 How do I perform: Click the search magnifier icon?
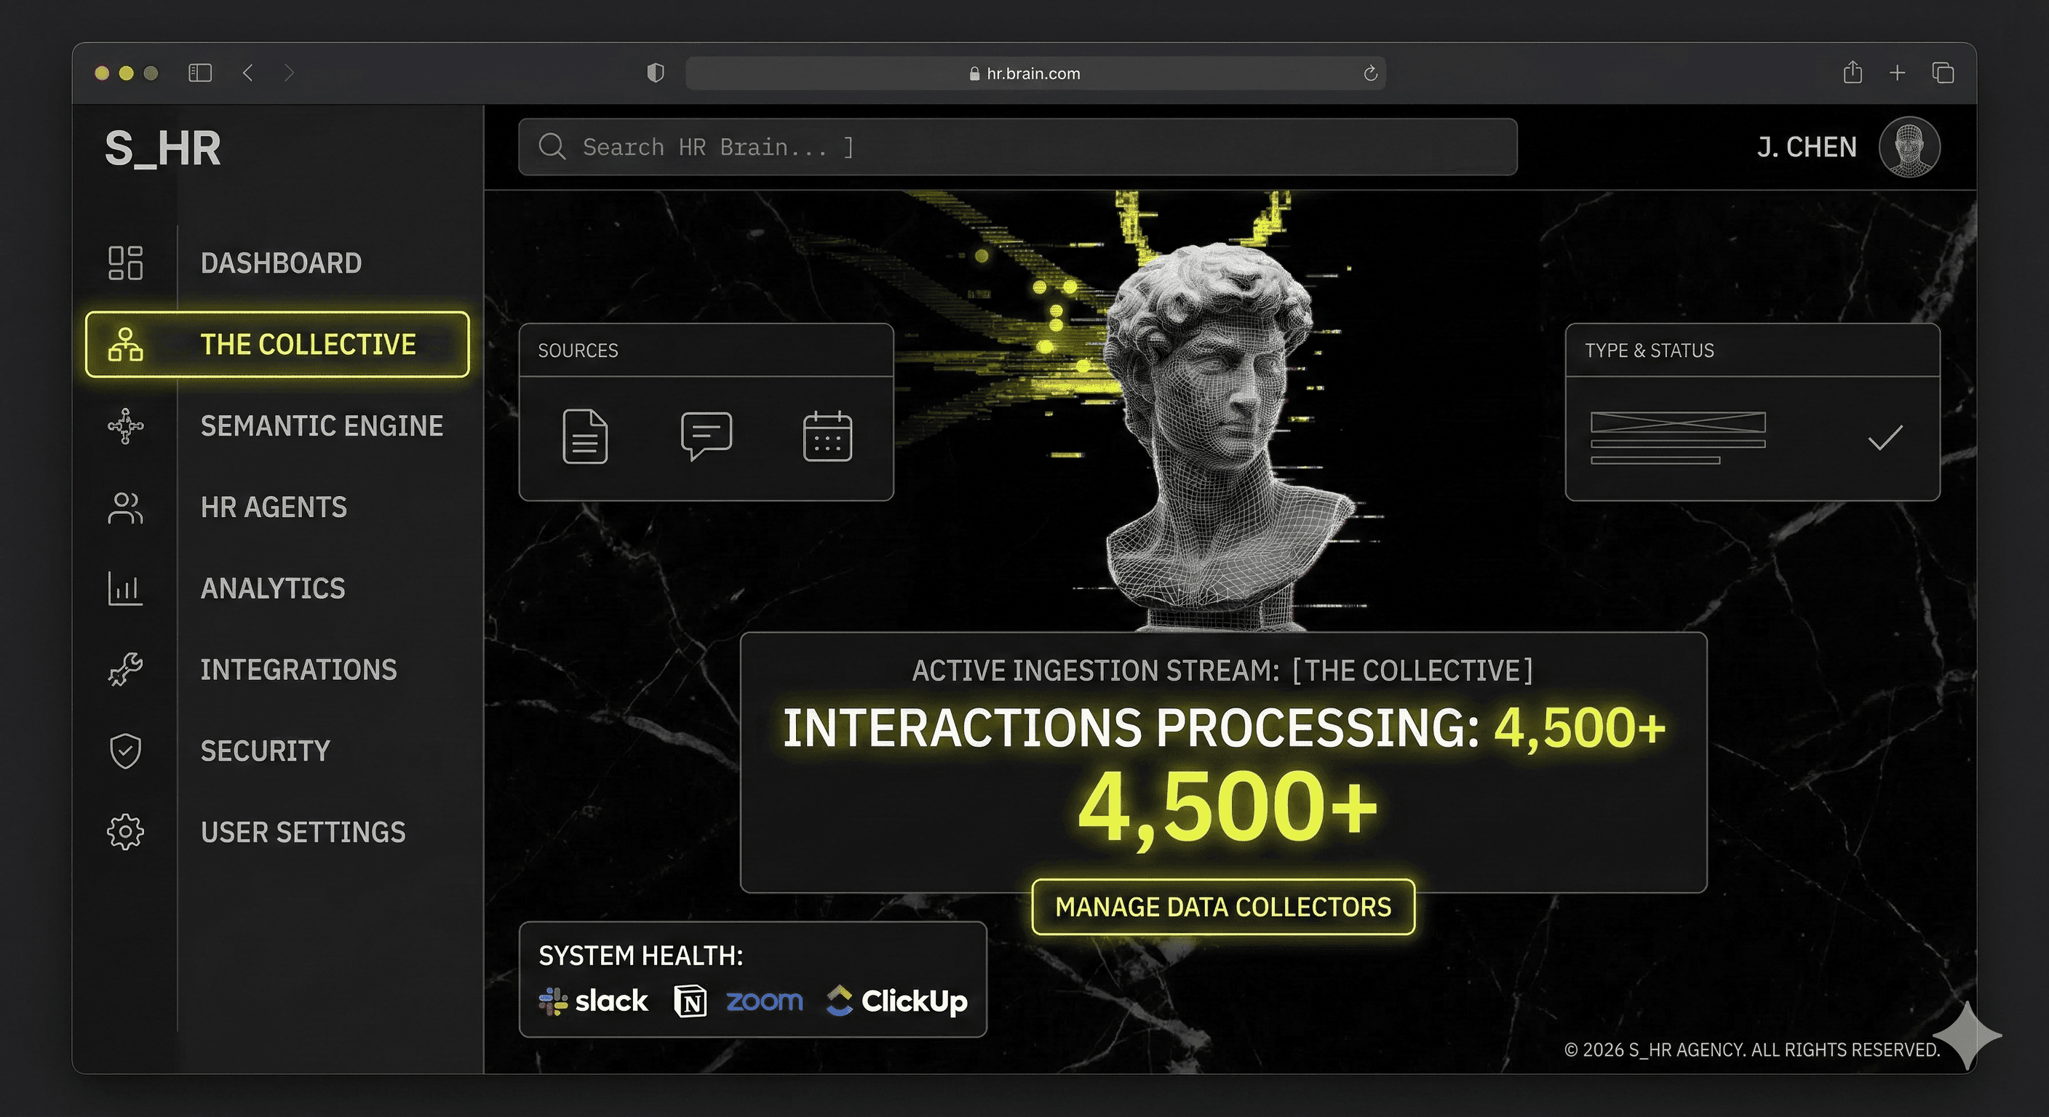[x=552, y=147]
